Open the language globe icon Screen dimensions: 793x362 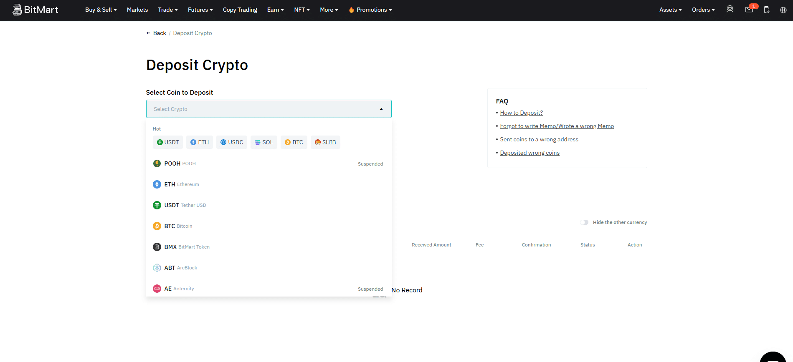(783, 10)
